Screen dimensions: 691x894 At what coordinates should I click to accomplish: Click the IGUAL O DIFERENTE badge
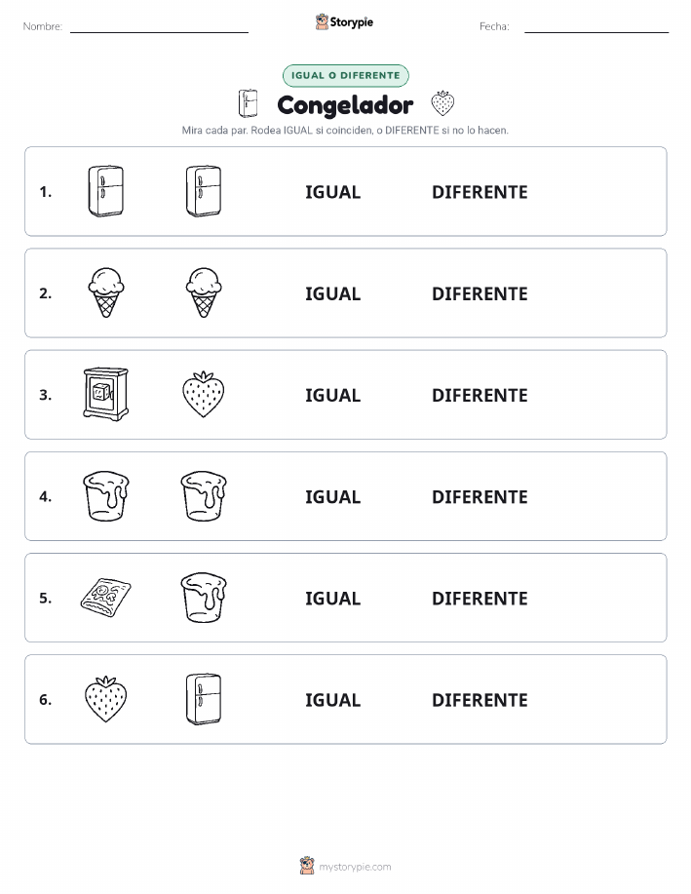345,75
